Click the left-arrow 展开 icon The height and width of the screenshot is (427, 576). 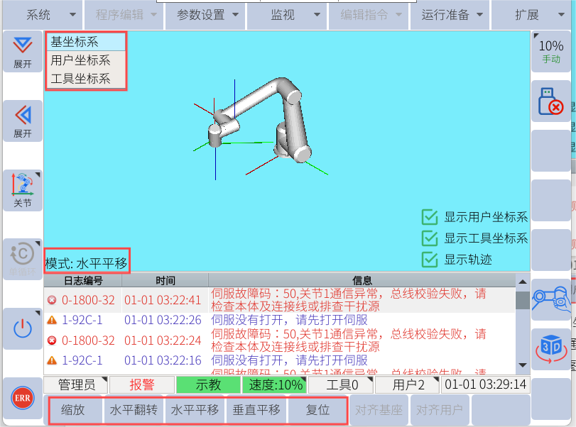coord(23,121)
